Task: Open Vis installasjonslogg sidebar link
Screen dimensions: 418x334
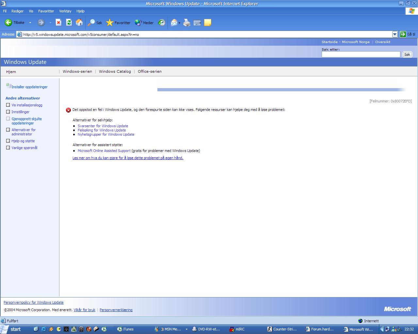Action: pyautogui.click(x=27, y=105)
